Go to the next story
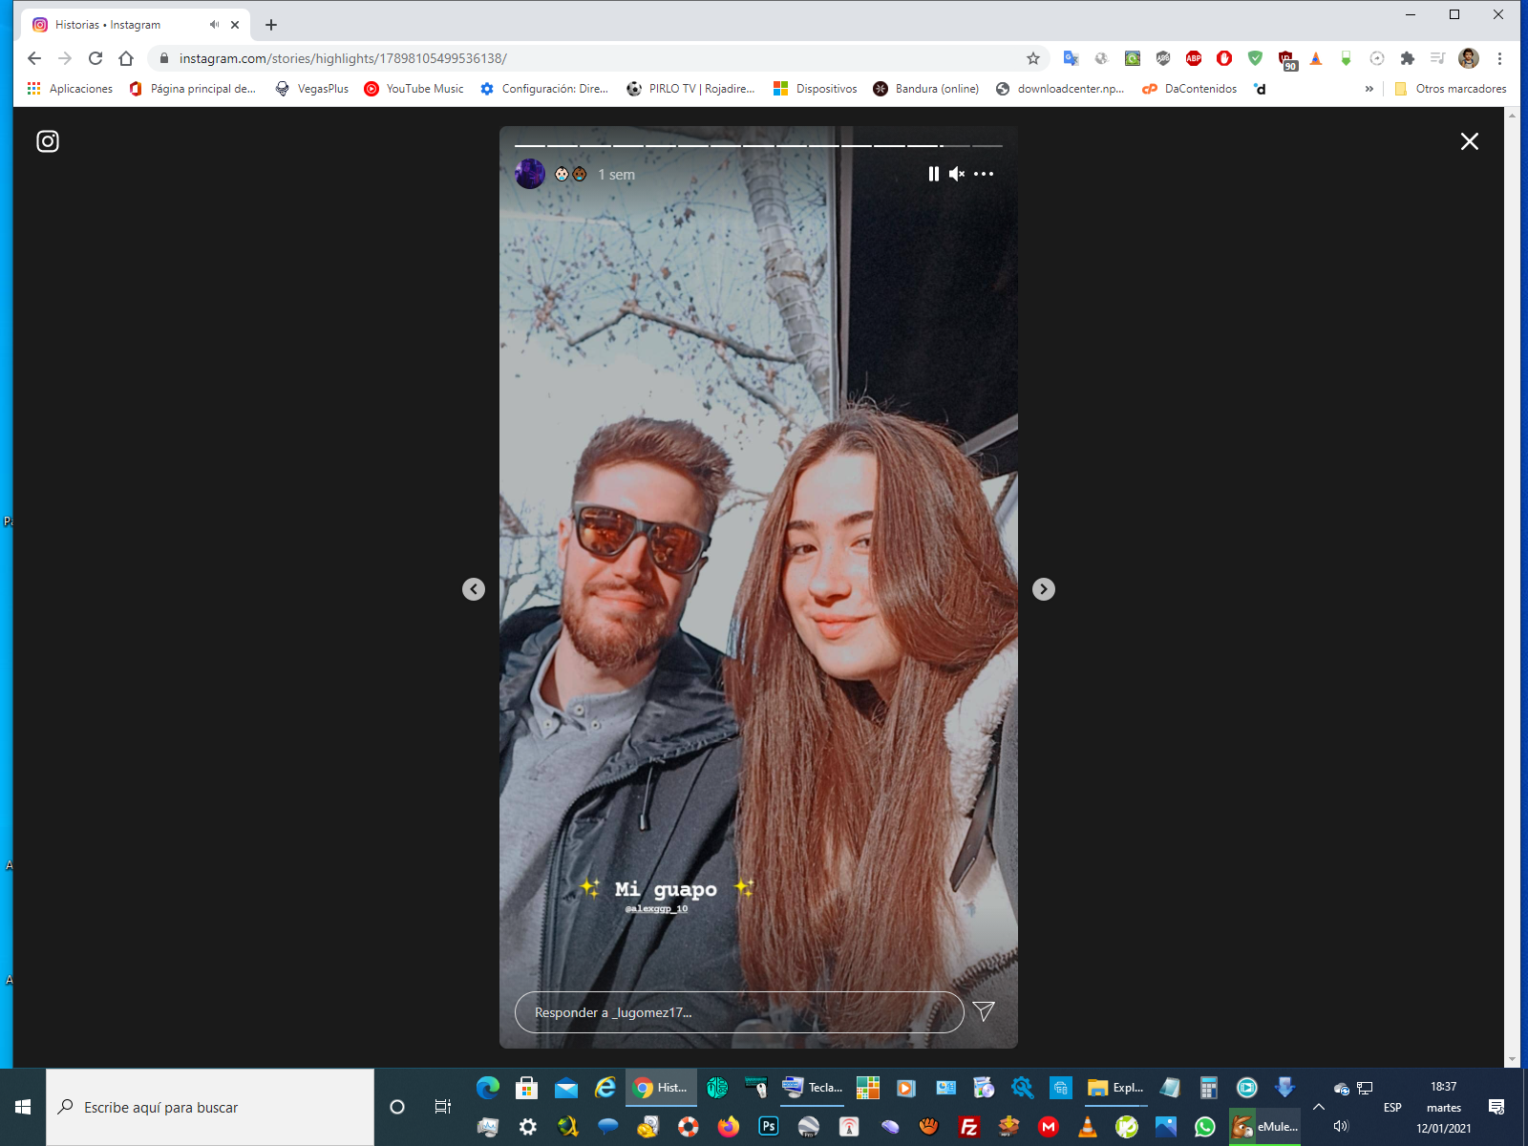Viewport: 1528px width, 1146px height. (x=1044, y=589)
